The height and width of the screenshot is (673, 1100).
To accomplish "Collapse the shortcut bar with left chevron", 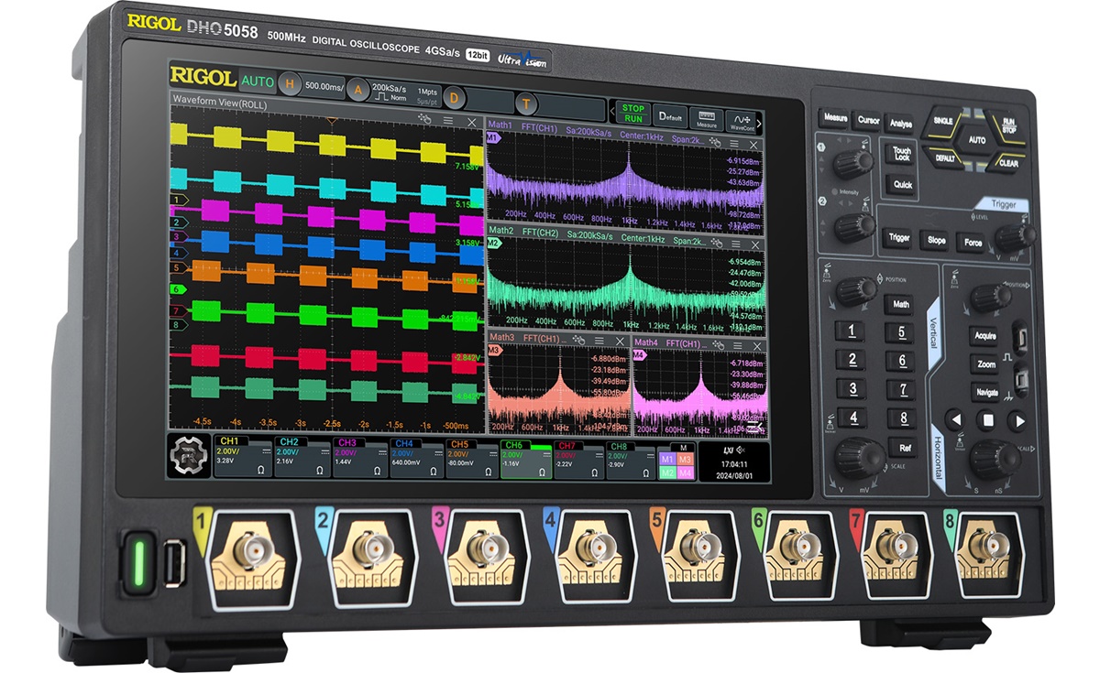I will 611,112.
